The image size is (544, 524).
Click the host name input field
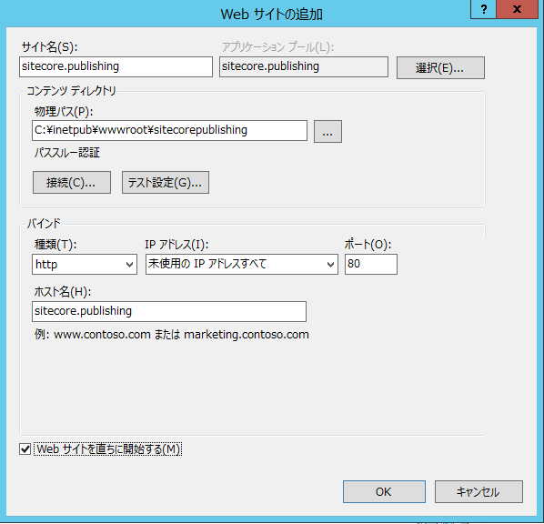tap(169, 311)
